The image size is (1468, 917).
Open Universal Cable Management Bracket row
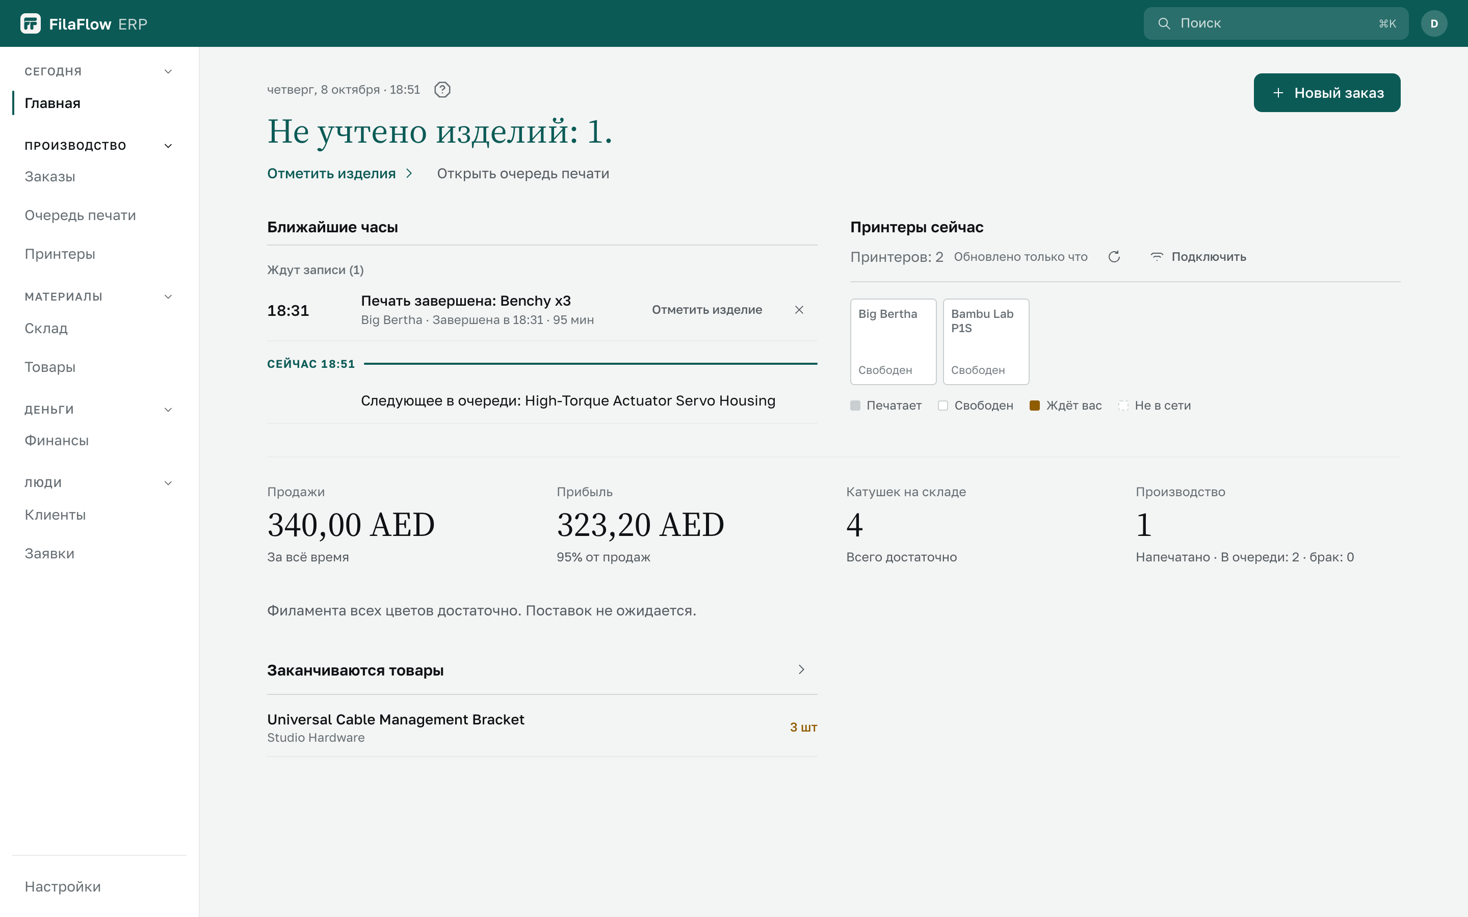pos(542,728)
